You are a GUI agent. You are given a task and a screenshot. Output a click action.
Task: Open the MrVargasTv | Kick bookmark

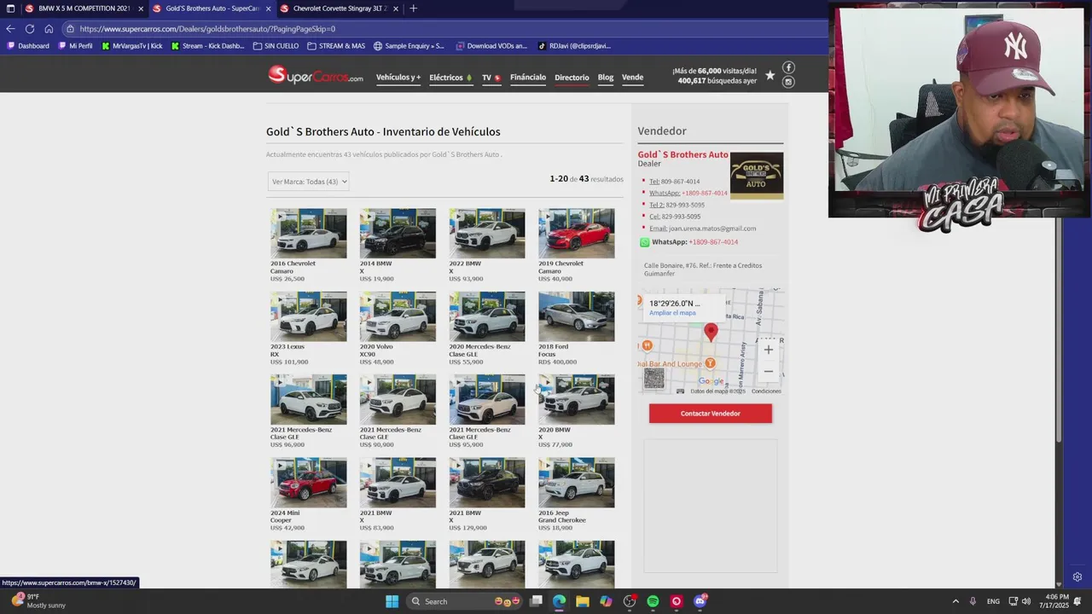[132, 46]
